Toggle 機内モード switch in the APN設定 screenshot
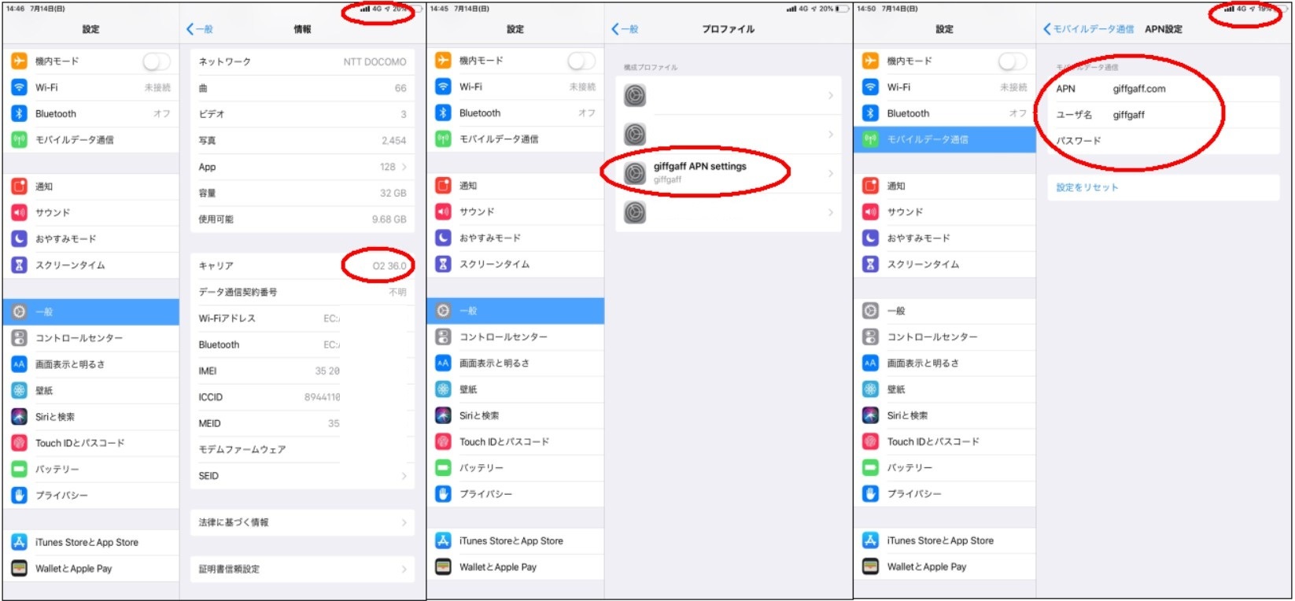The image size is (1295, 601). tap(1013, 61)
